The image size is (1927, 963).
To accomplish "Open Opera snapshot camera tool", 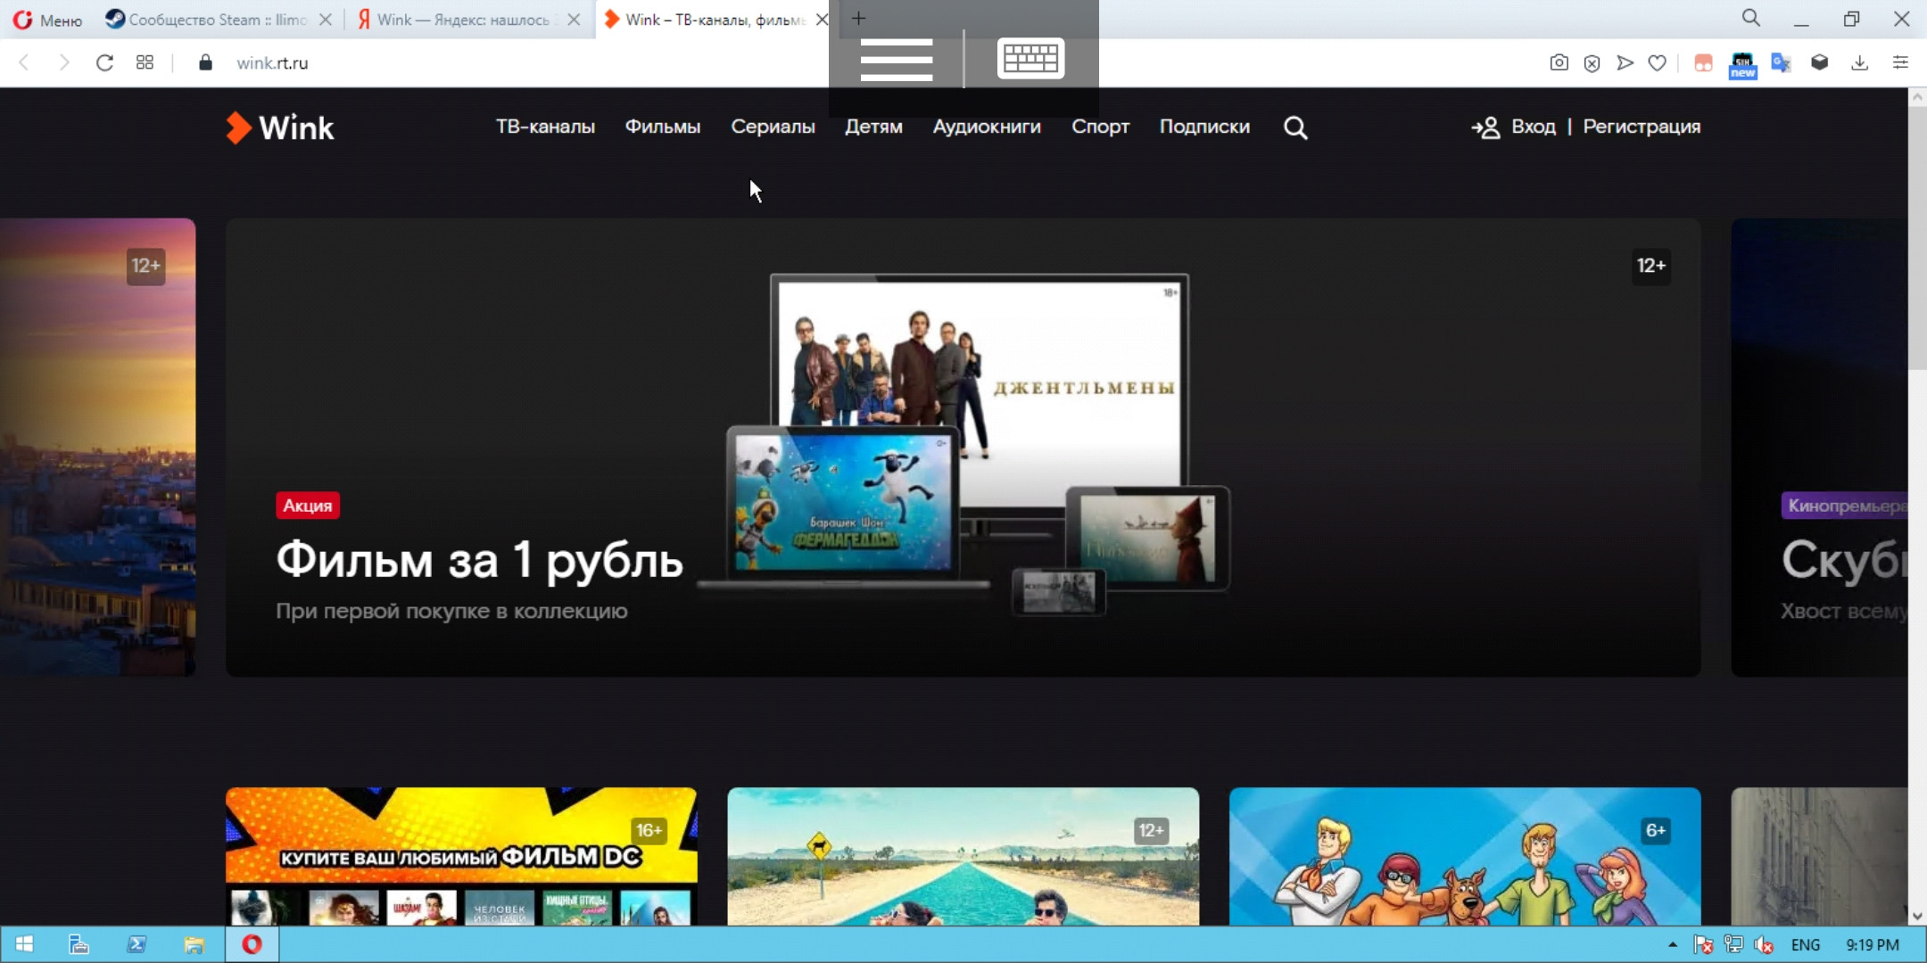I will (x=1559, y=62).
